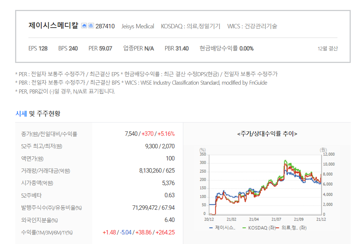This screenshot has height=244, width=357.
Task: Select the closing price 7,540
Action: [x=131, y=134]
